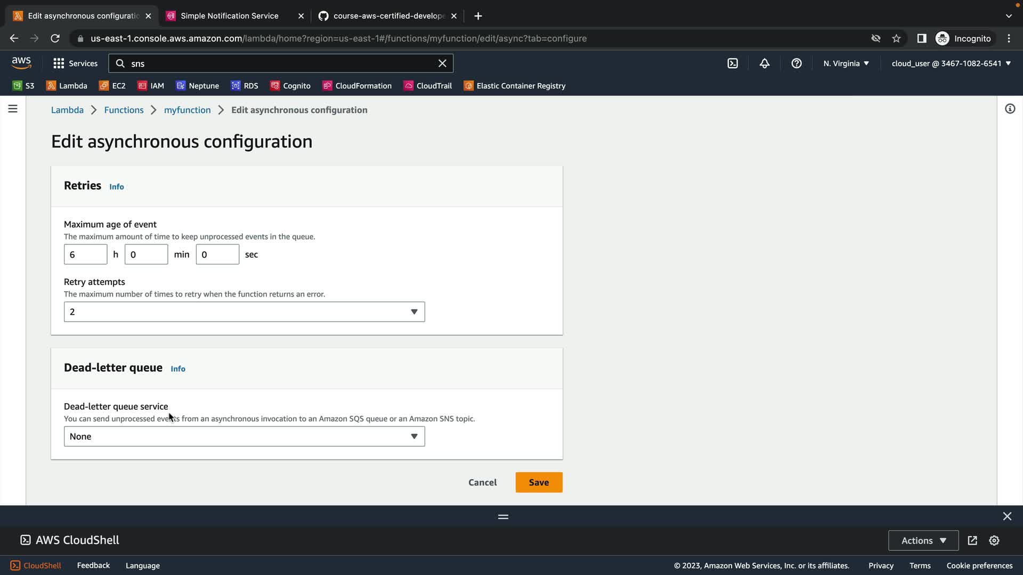1023x575 pixels.
Task: Click the Save button
Action: coord(539,482)
